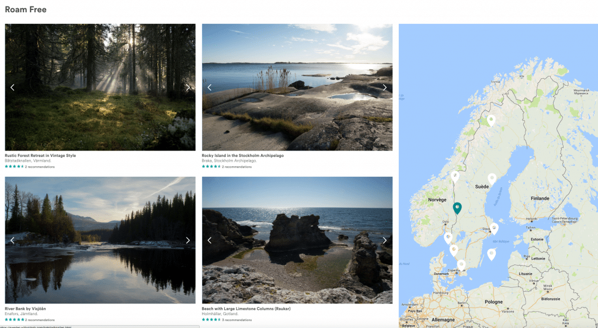598x328 pixels.
Task: Advance to next Rocky Island photo
Action: coord(384,88)
